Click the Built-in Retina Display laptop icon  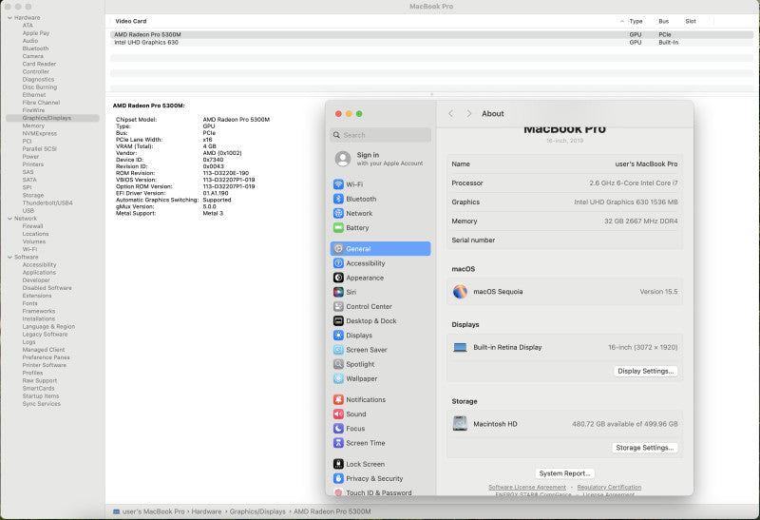coord(460,347)
